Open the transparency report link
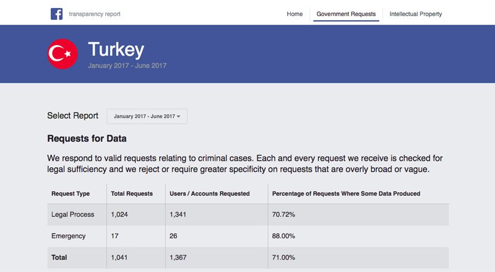 pos(95,14)
